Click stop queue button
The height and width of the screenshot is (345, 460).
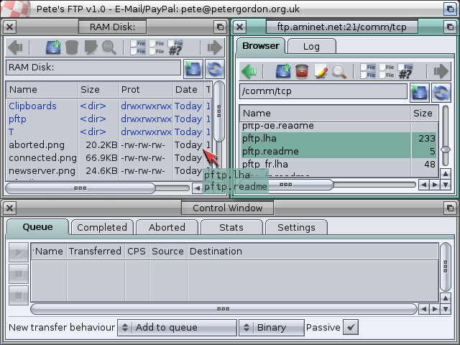19,295
